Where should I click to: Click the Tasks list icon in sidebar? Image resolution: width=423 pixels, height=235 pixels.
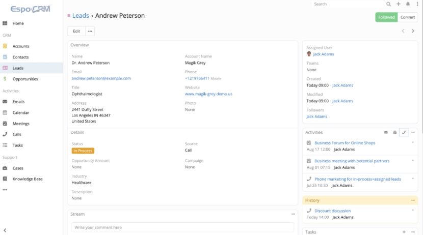[x=5, y=145]
